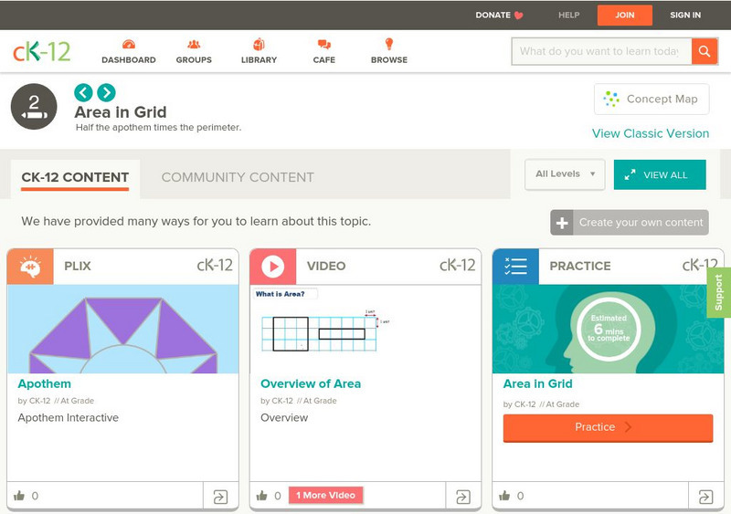Click Help in the top bar

[568, 15]
